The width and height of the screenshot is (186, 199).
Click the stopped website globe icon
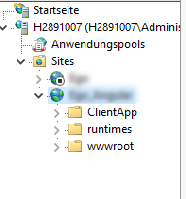[x=57, y=78]
